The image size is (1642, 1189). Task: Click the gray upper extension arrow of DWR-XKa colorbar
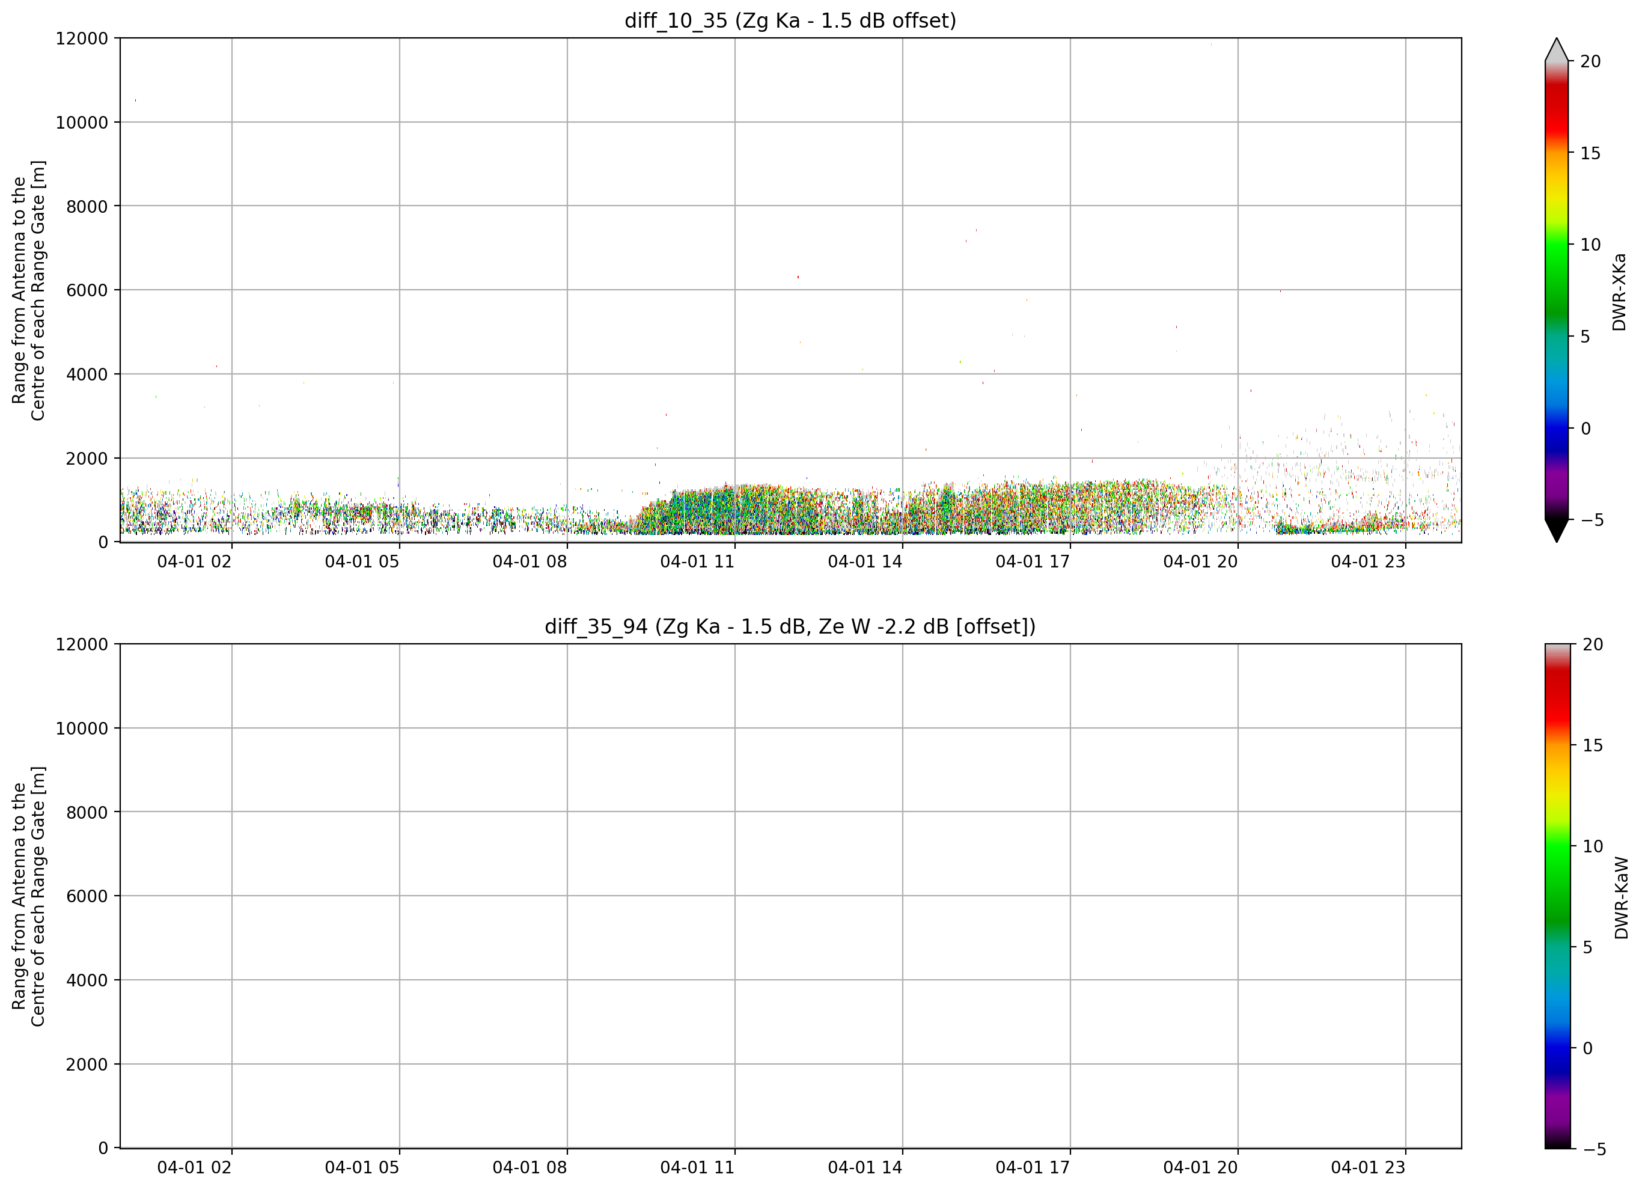1556,50
